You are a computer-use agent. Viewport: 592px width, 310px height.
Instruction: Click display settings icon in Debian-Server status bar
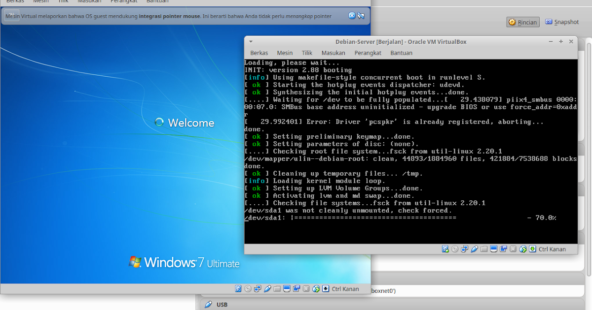[494, 249]
